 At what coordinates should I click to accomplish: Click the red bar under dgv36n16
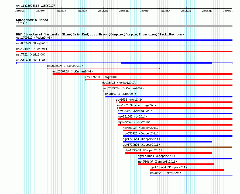(167, 85)
